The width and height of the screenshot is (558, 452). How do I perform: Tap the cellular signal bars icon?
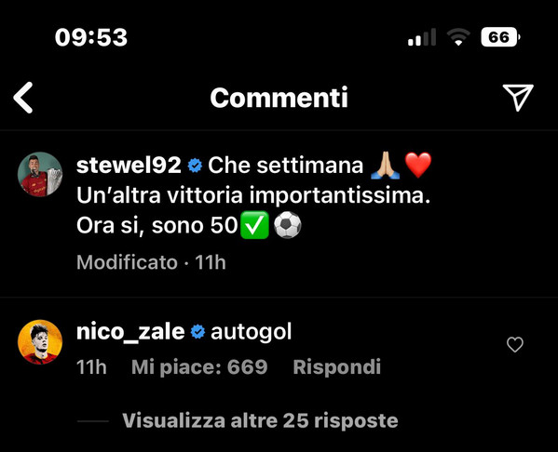(422, 37)
